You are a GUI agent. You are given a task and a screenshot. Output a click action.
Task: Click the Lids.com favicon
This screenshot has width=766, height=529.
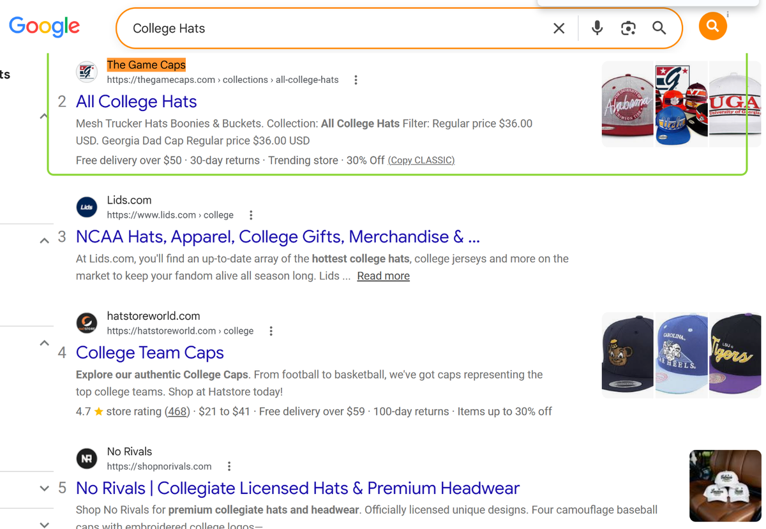87,207
